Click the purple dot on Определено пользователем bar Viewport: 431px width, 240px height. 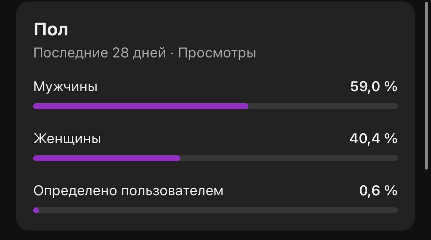pos(36,210)
